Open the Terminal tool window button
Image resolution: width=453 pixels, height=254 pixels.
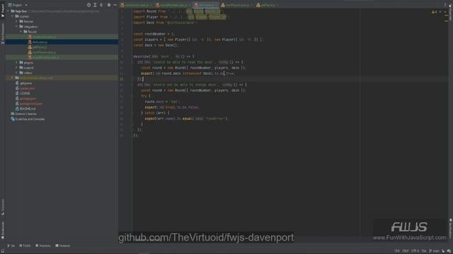63,246
